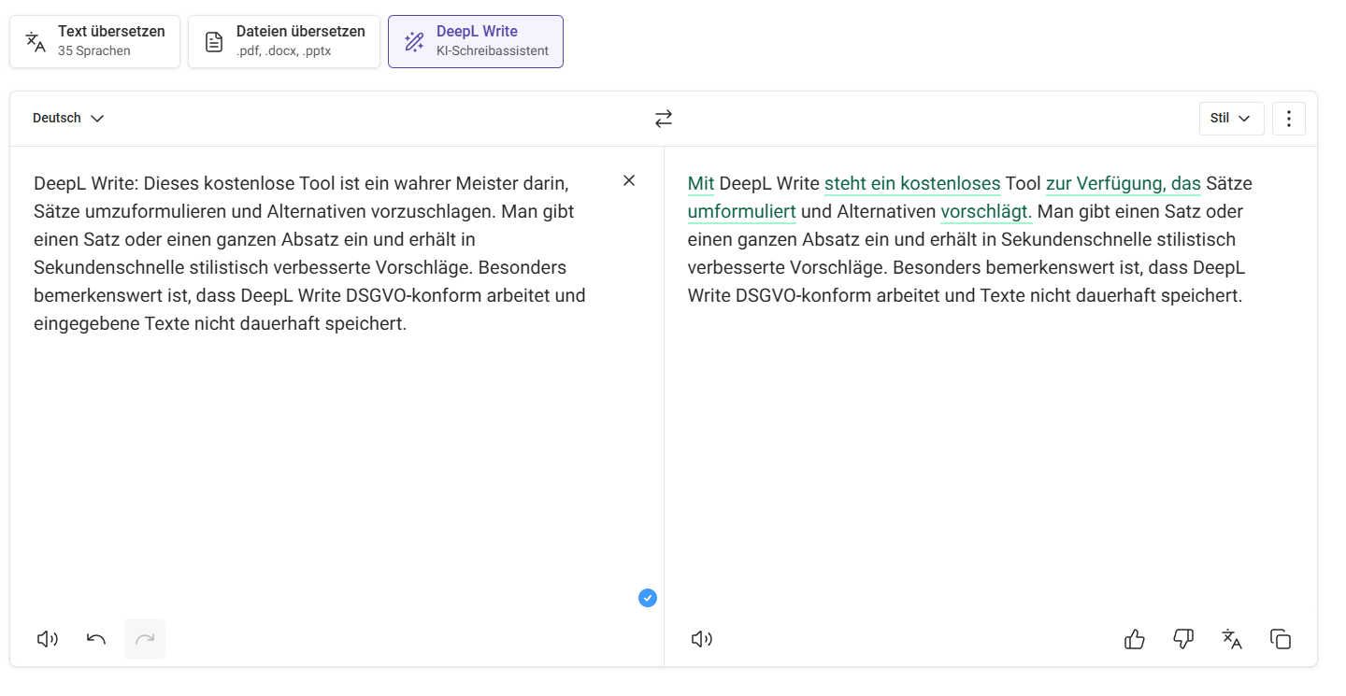
Task: Copy the improved text to clipboard
Action: point(1281,639)
